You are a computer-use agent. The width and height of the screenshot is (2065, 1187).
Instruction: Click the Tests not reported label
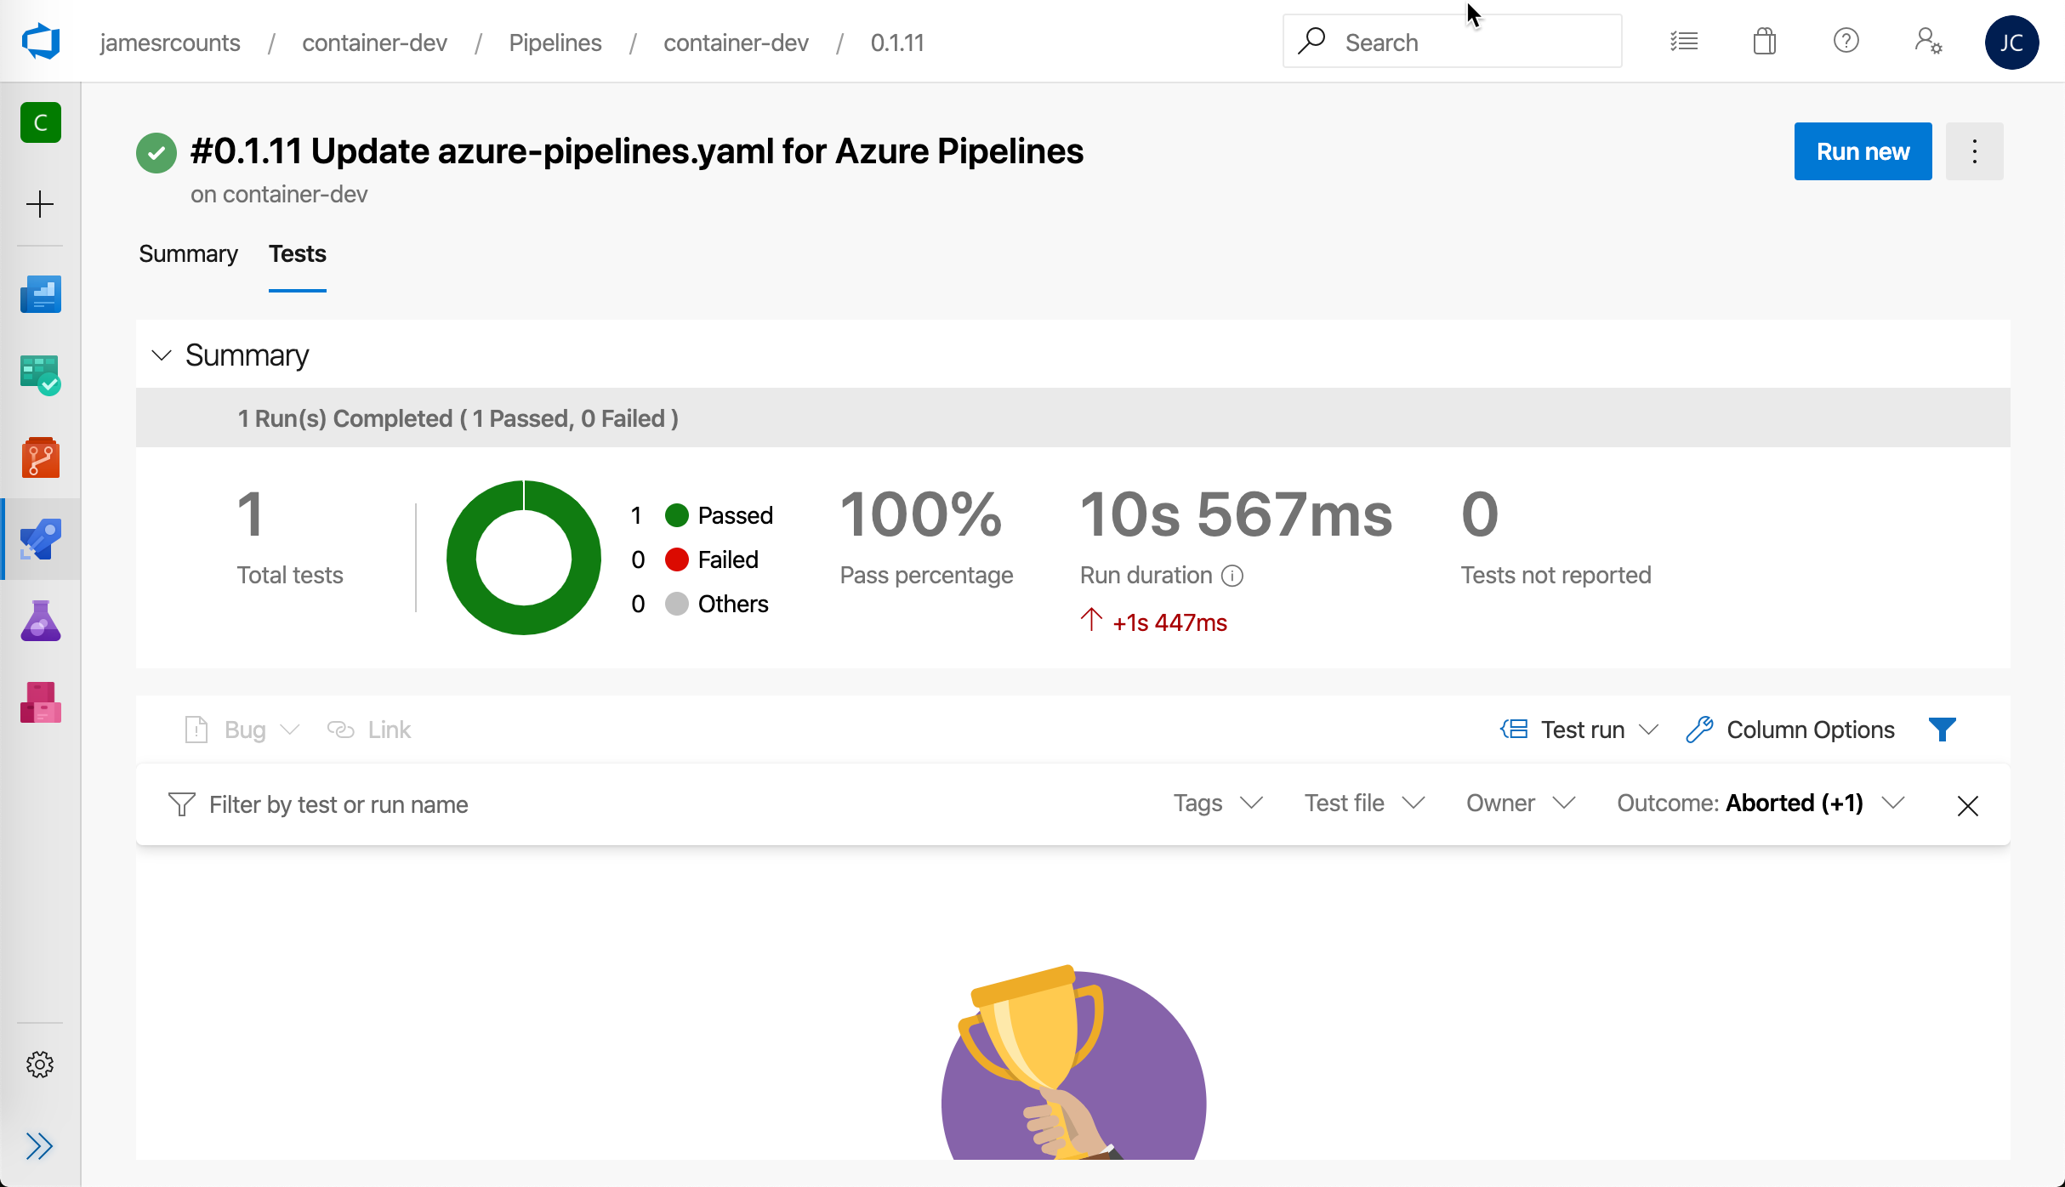click(x=1556, y=576)
